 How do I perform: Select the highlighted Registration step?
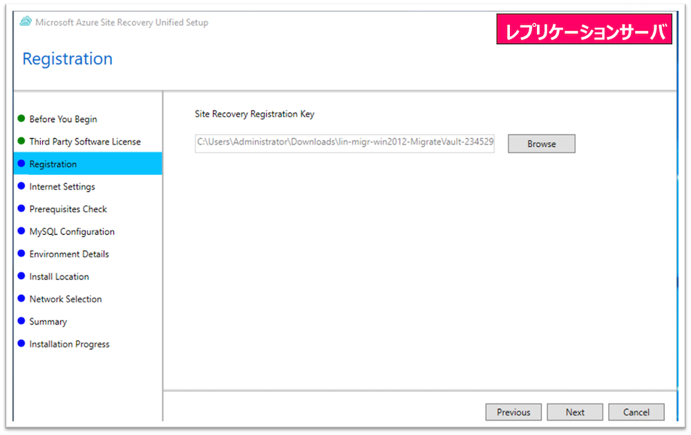(x=88, y=164)
